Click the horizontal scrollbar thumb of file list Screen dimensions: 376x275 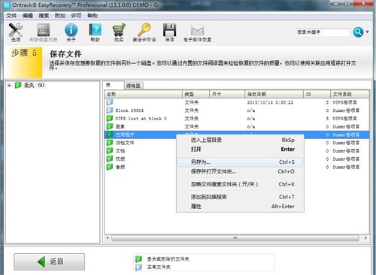[x=235, y=238]
